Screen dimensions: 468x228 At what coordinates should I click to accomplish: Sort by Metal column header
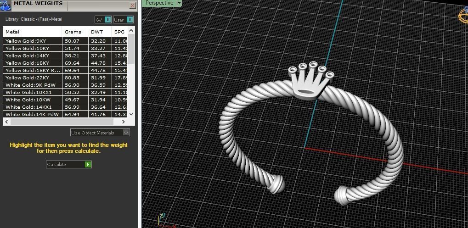pos(32,32)
